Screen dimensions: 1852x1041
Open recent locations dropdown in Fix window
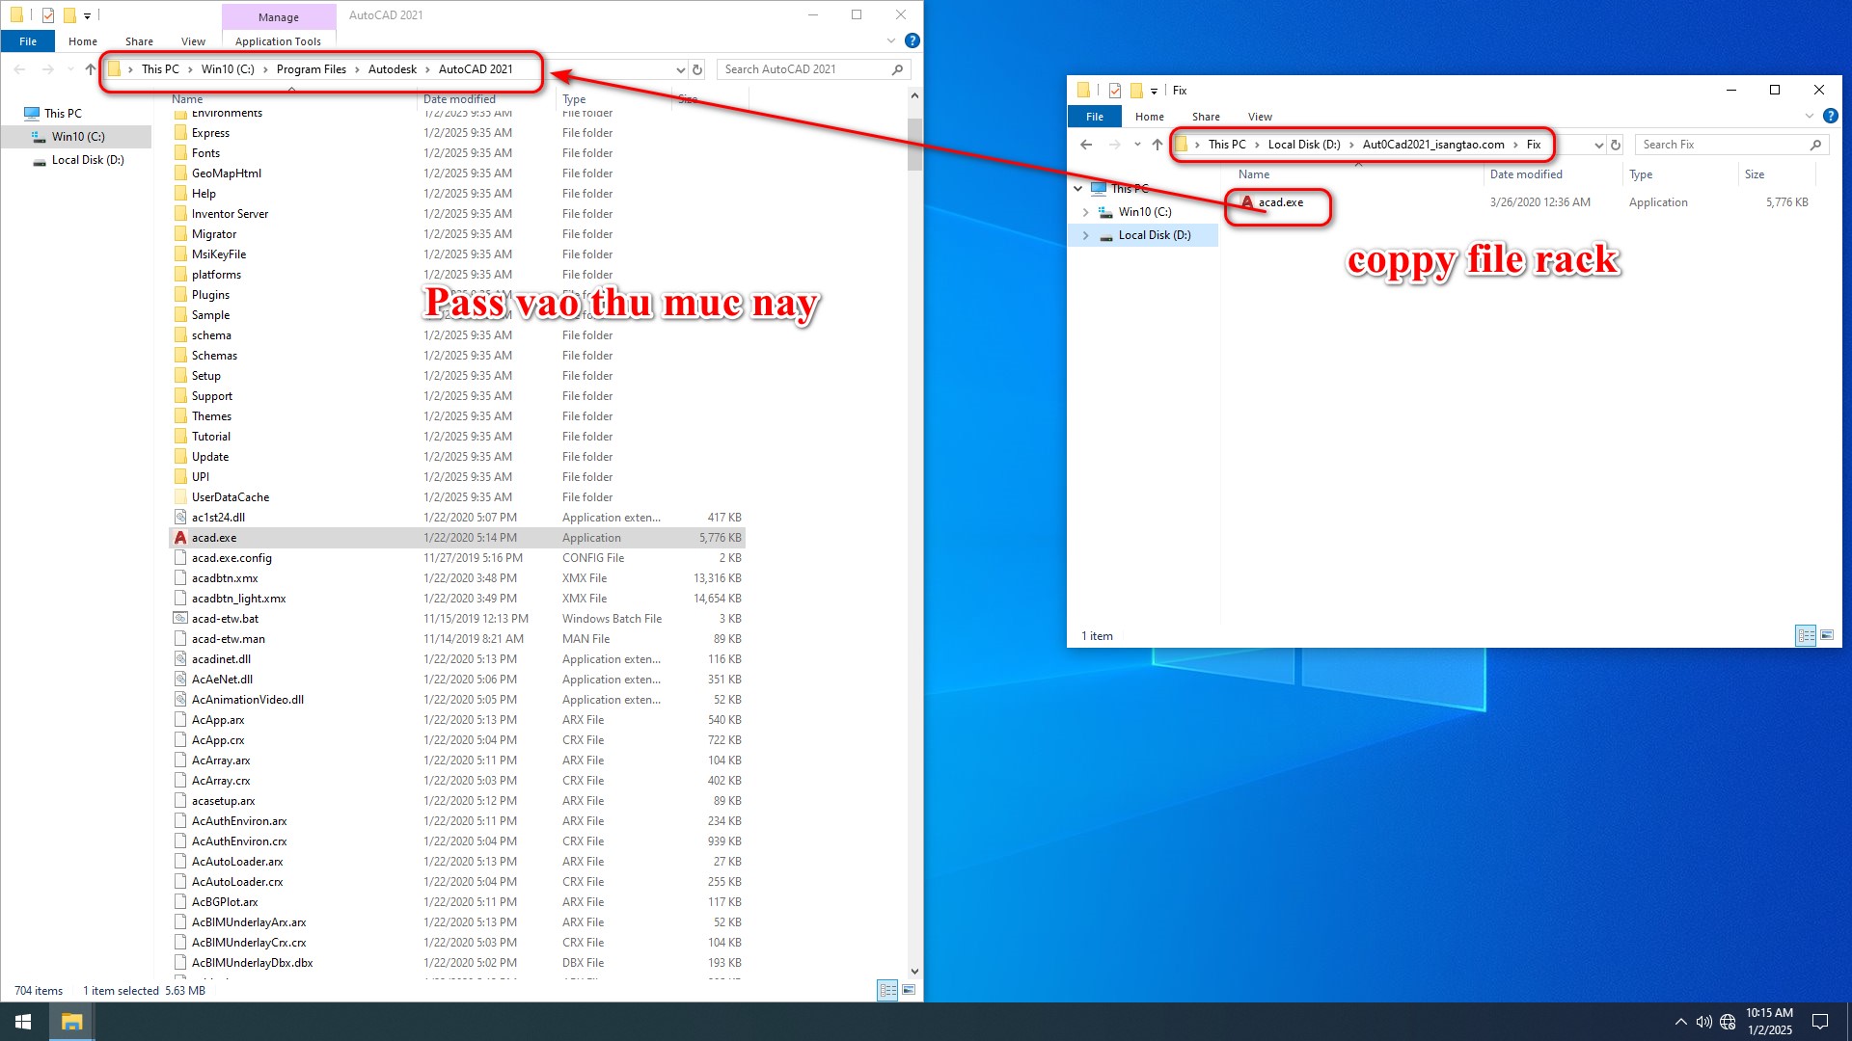[x=1137, y=145]
